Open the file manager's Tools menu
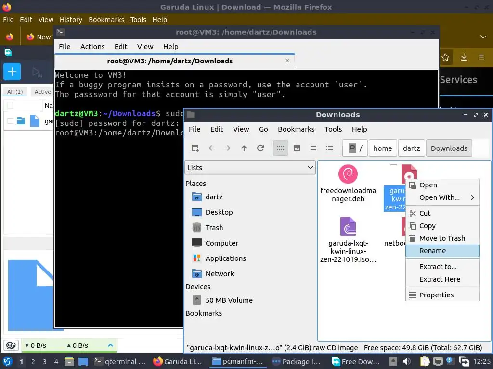The height and width of the screenshot is (369, 493). (333, 129)
